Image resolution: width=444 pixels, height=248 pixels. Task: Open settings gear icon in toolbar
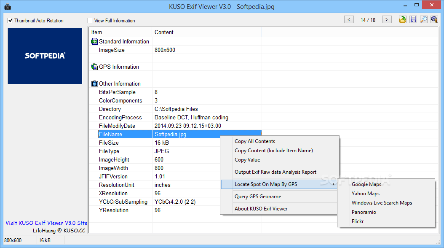tap(434, 19)
